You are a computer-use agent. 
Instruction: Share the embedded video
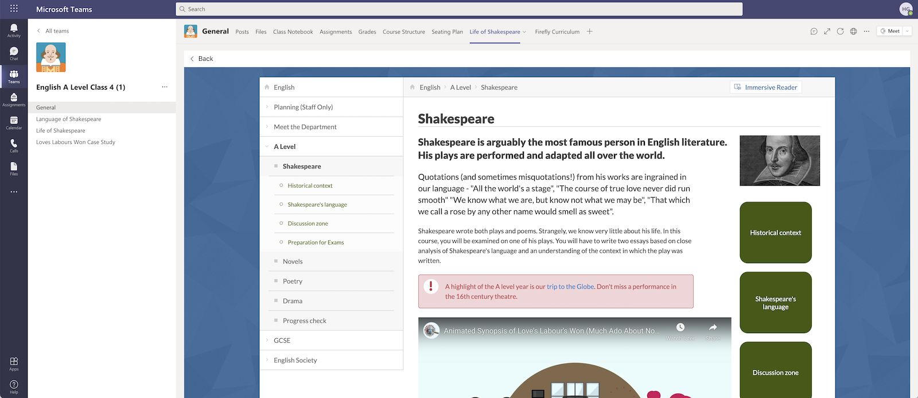click(x=713, y=331)
